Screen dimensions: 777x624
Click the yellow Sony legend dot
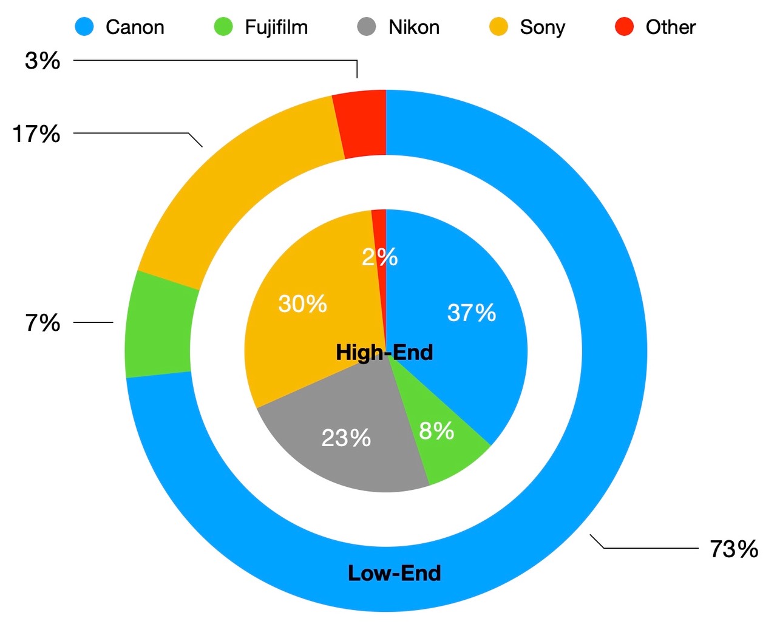point(498,27)
